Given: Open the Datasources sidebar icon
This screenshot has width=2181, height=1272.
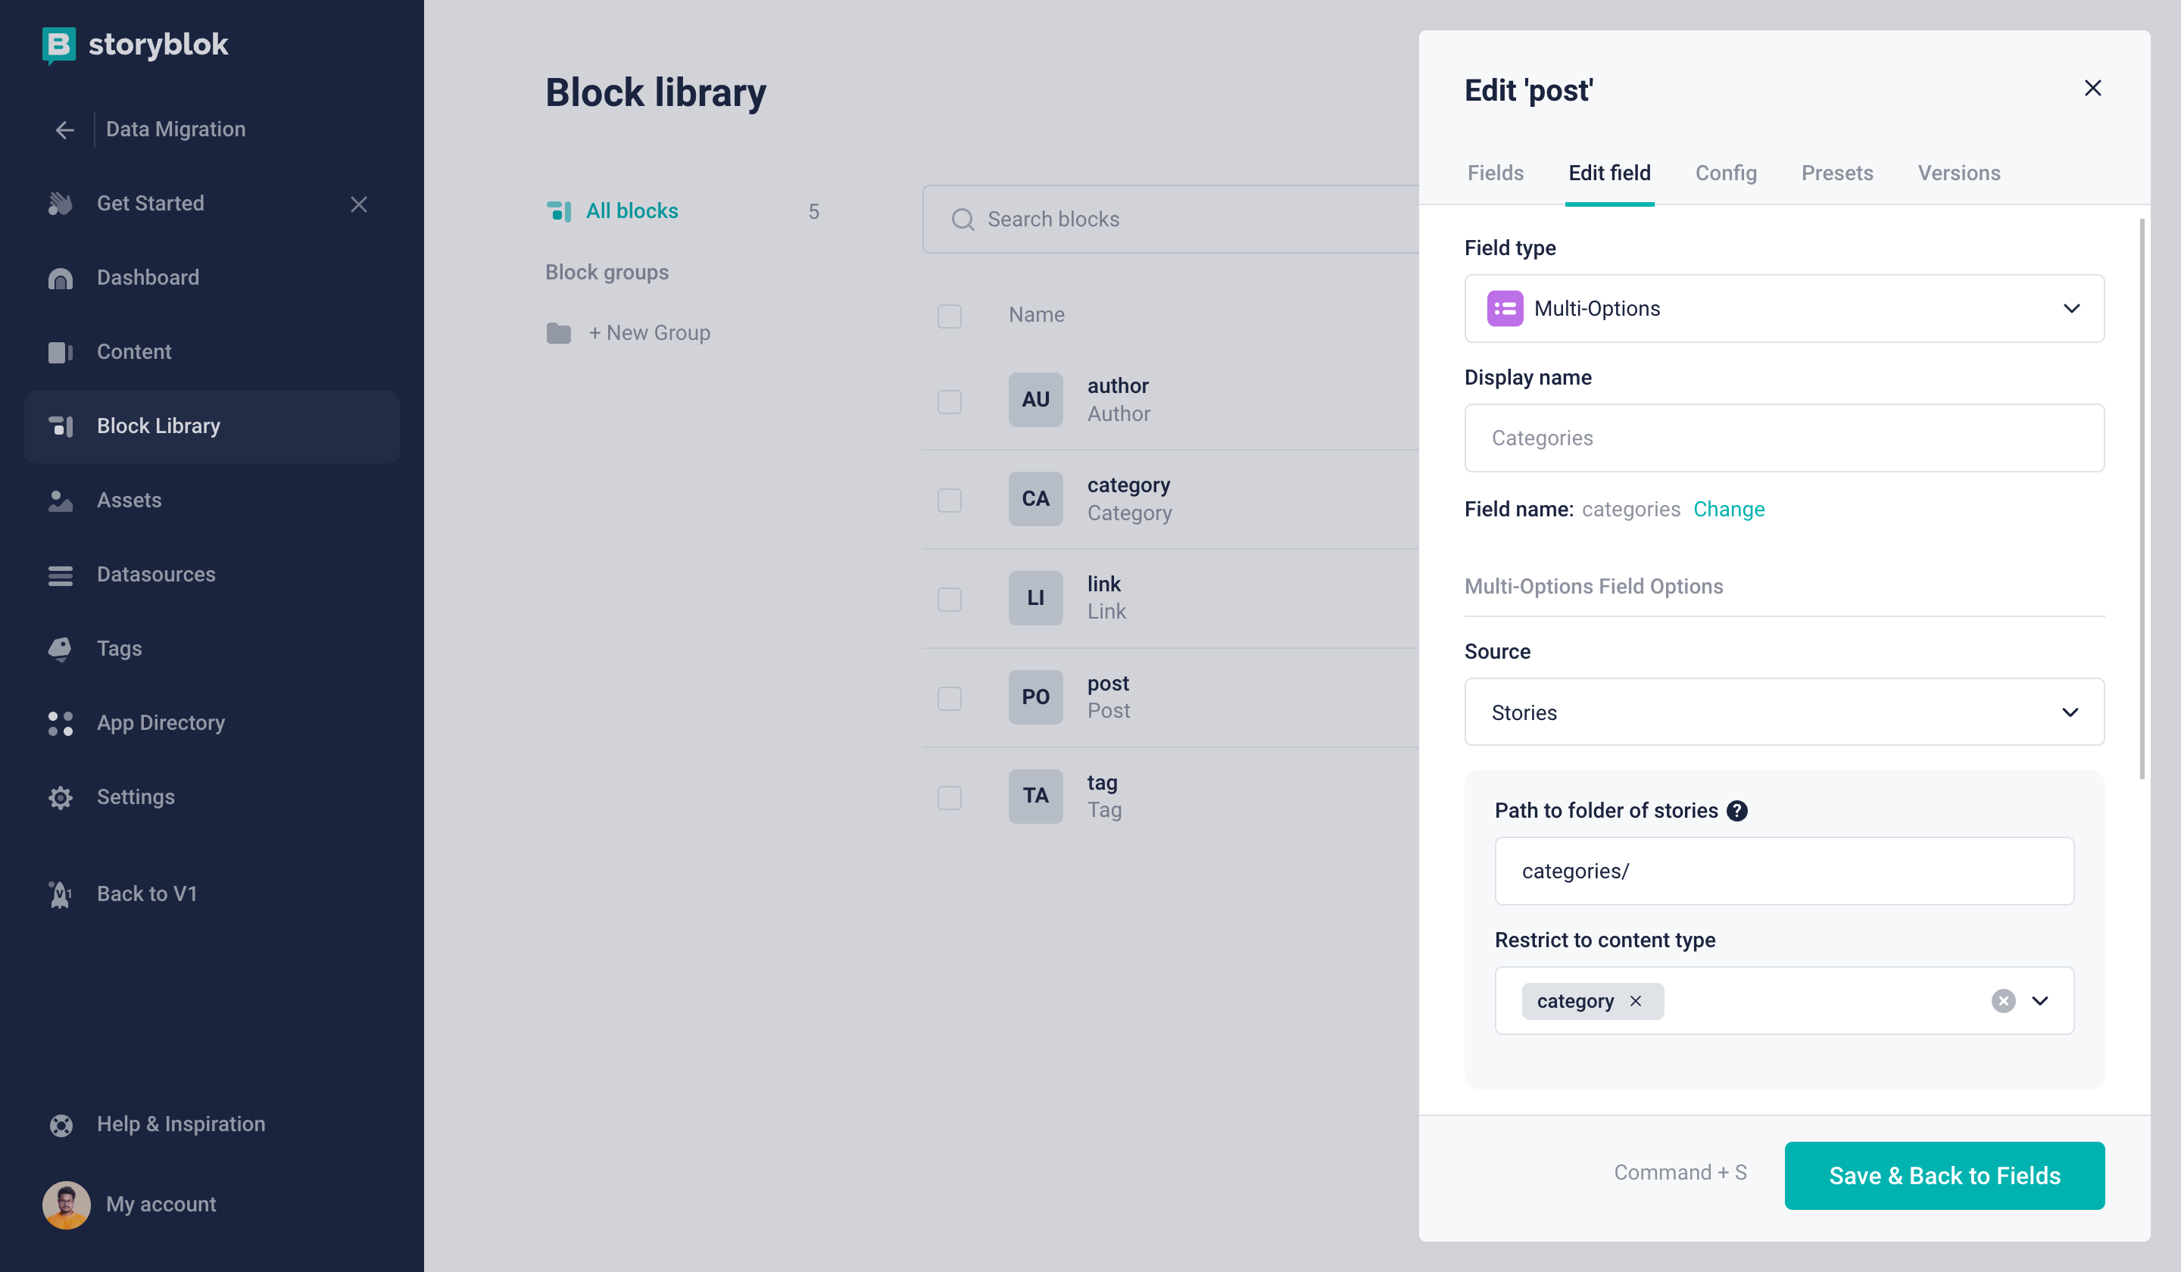Looking at the screenshot, I should (61, 575).
